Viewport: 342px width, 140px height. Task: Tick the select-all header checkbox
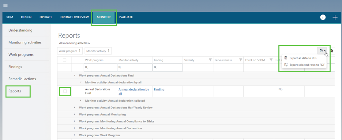[x=64, y=60]
